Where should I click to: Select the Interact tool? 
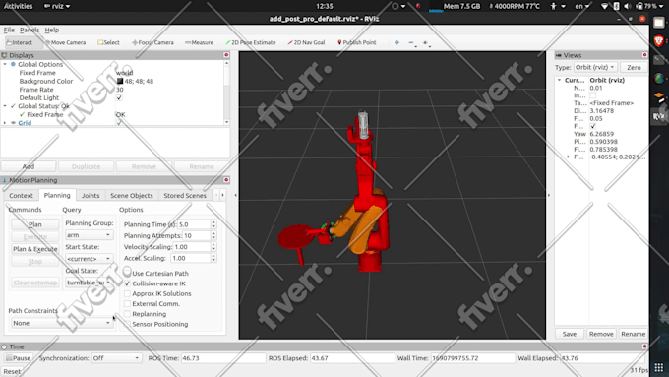point(20,42)
